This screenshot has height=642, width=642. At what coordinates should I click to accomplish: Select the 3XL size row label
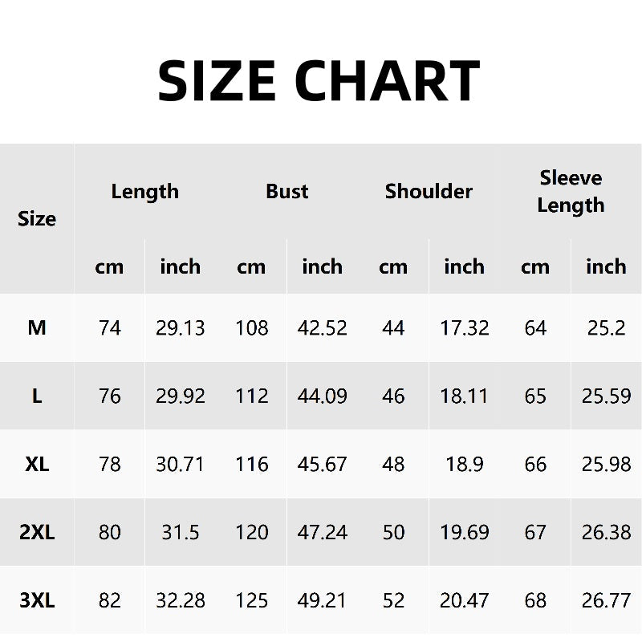pos(37,600)
